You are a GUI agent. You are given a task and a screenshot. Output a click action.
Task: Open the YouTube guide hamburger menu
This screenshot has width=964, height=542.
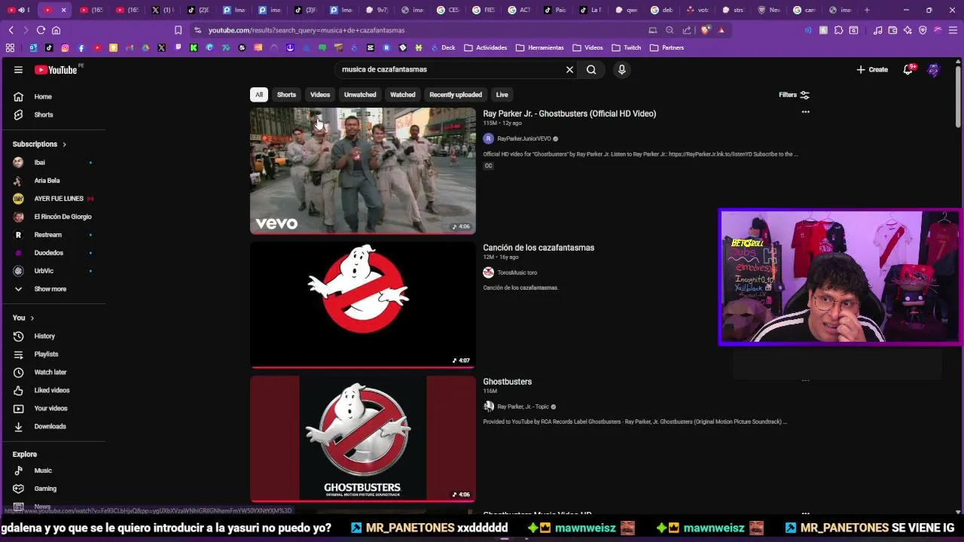[x=18, y=69]
